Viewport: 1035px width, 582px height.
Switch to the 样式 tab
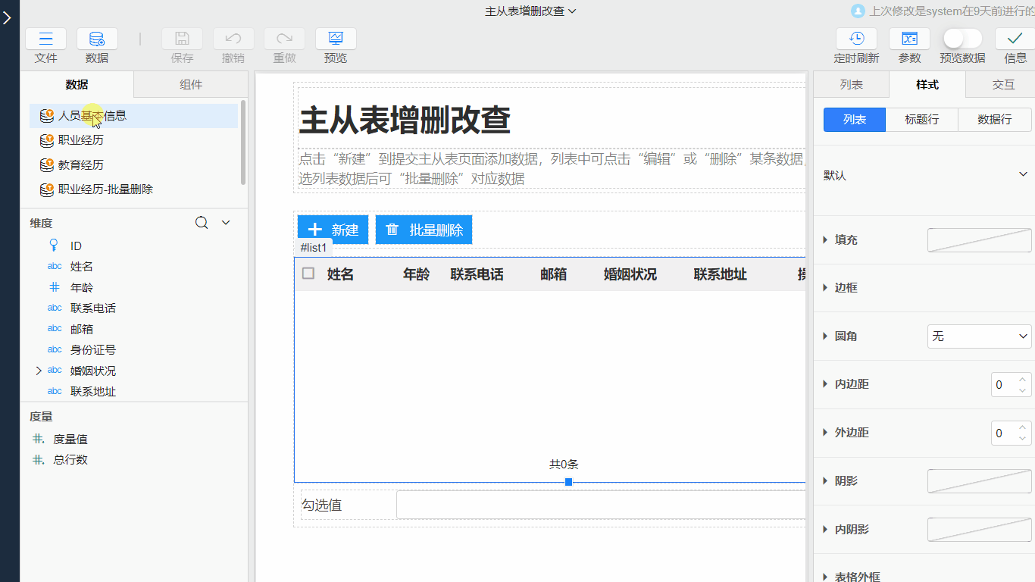(x=927, y=85)
